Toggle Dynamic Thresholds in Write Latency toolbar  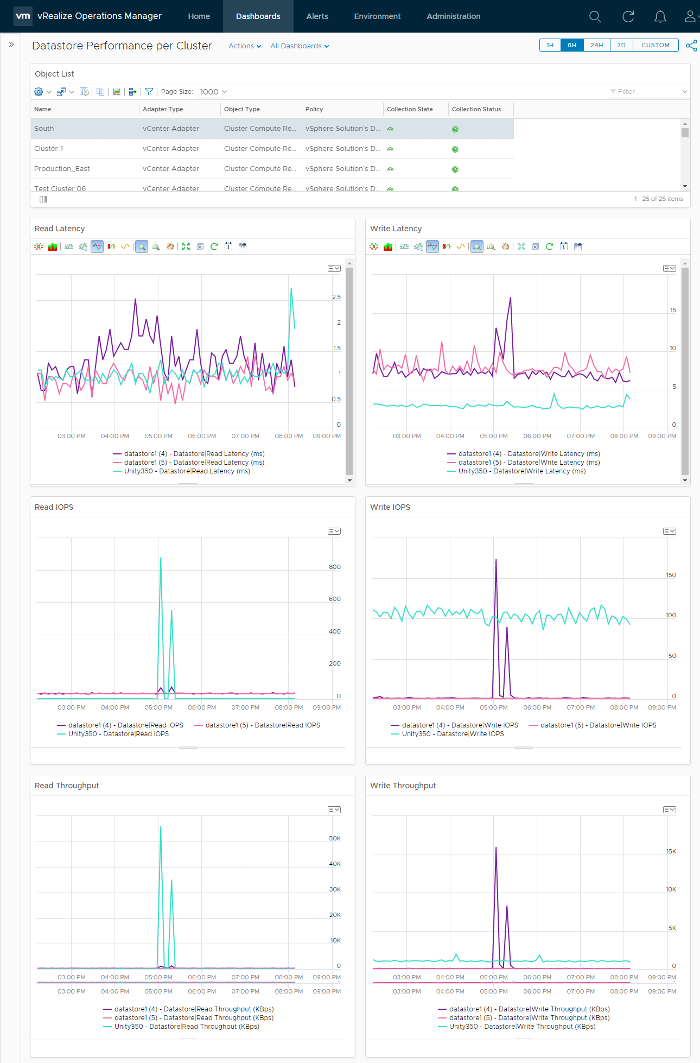[404, 246]
